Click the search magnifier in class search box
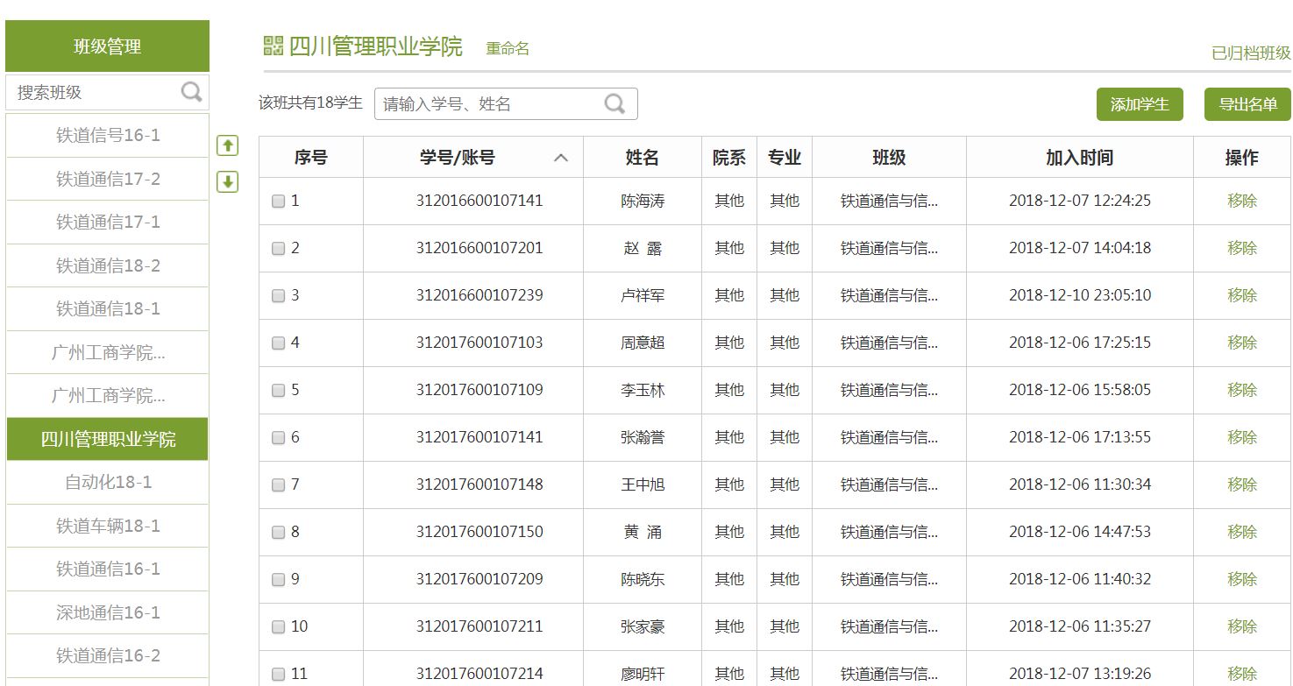This screenshot has height=686, width=1293. tap(191, 91)
